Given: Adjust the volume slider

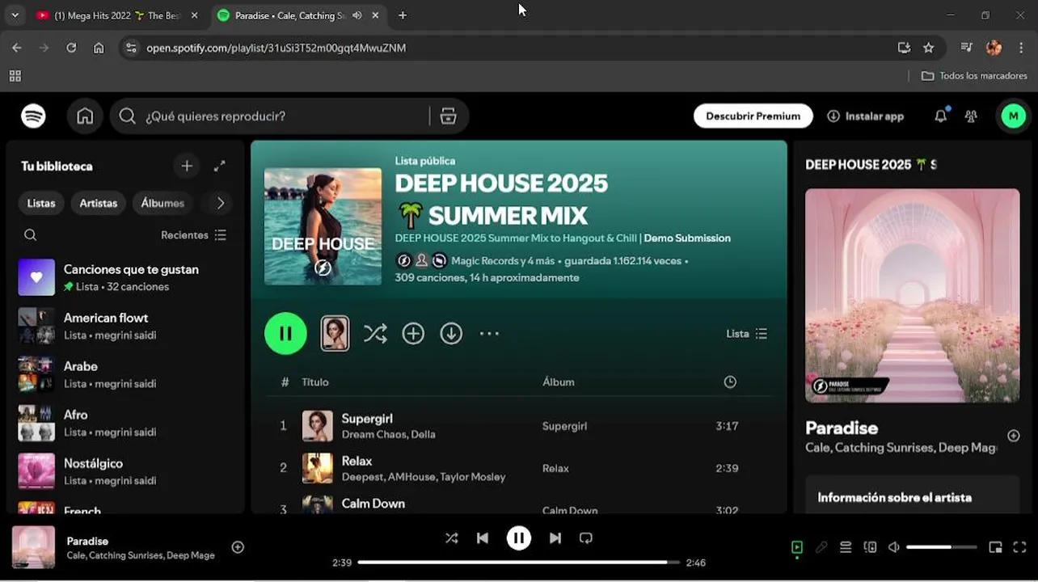Looking at the screenshot, I should tap(942, 547).
